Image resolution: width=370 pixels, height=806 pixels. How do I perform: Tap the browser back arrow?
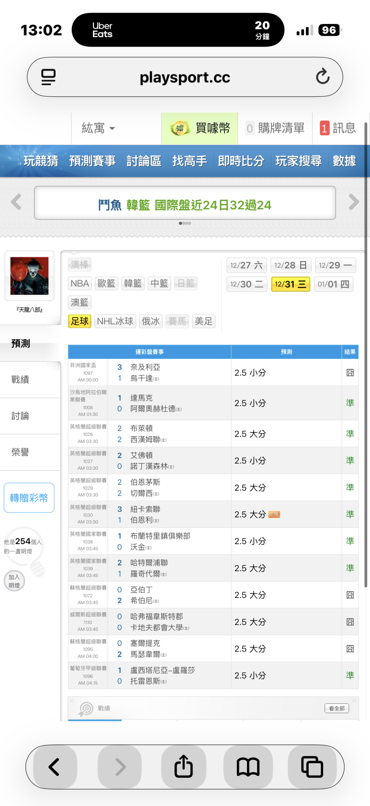click(x=54, y=767)
